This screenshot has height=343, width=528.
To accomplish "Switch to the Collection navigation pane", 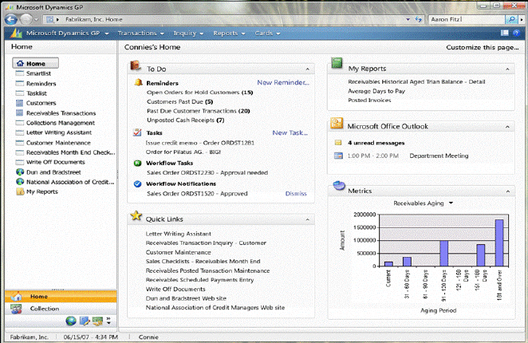I will [x=61, y=309].
